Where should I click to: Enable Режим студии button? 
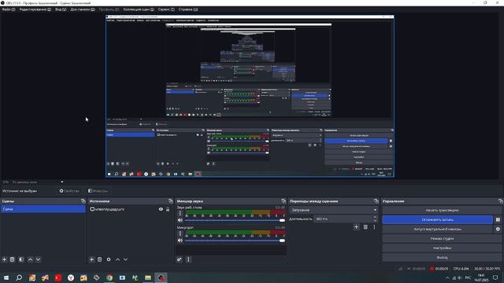tap(442, 238)
